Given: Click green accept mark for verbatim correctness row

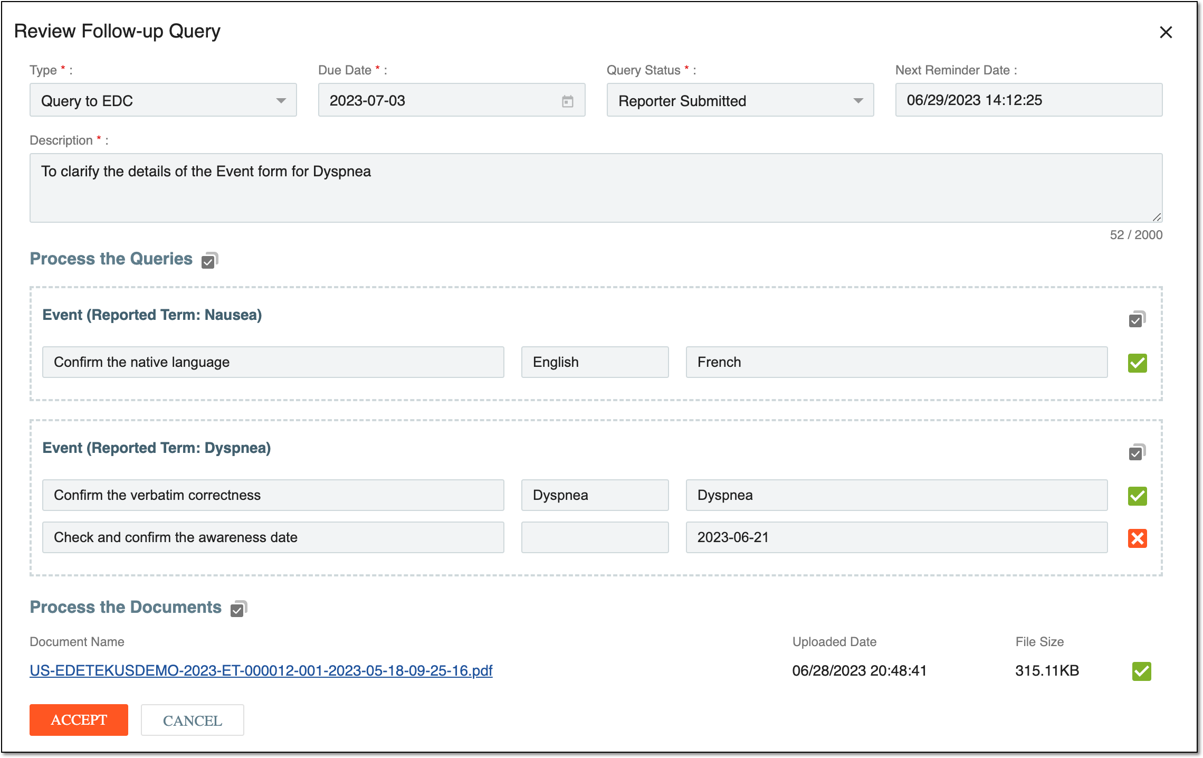Looking at the screenshot, I should point(1137,496).
